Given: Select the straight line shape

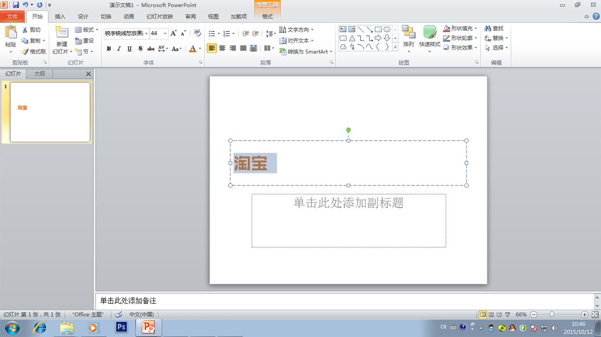Looking at the screenshot, I should (x=361, y=30).
